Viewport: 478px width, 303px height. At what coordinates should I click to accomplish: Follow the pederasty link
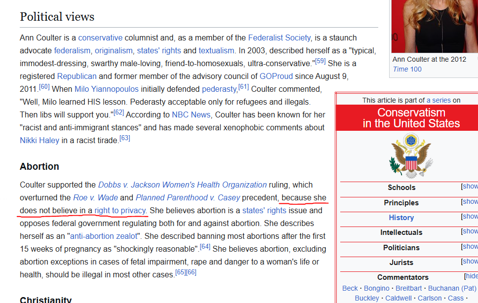[x=219, y=89]
